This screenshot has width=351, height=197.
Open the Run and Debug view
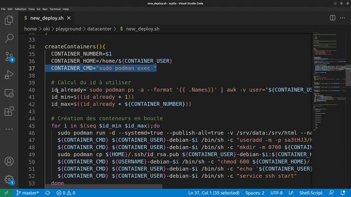point(9,75)
